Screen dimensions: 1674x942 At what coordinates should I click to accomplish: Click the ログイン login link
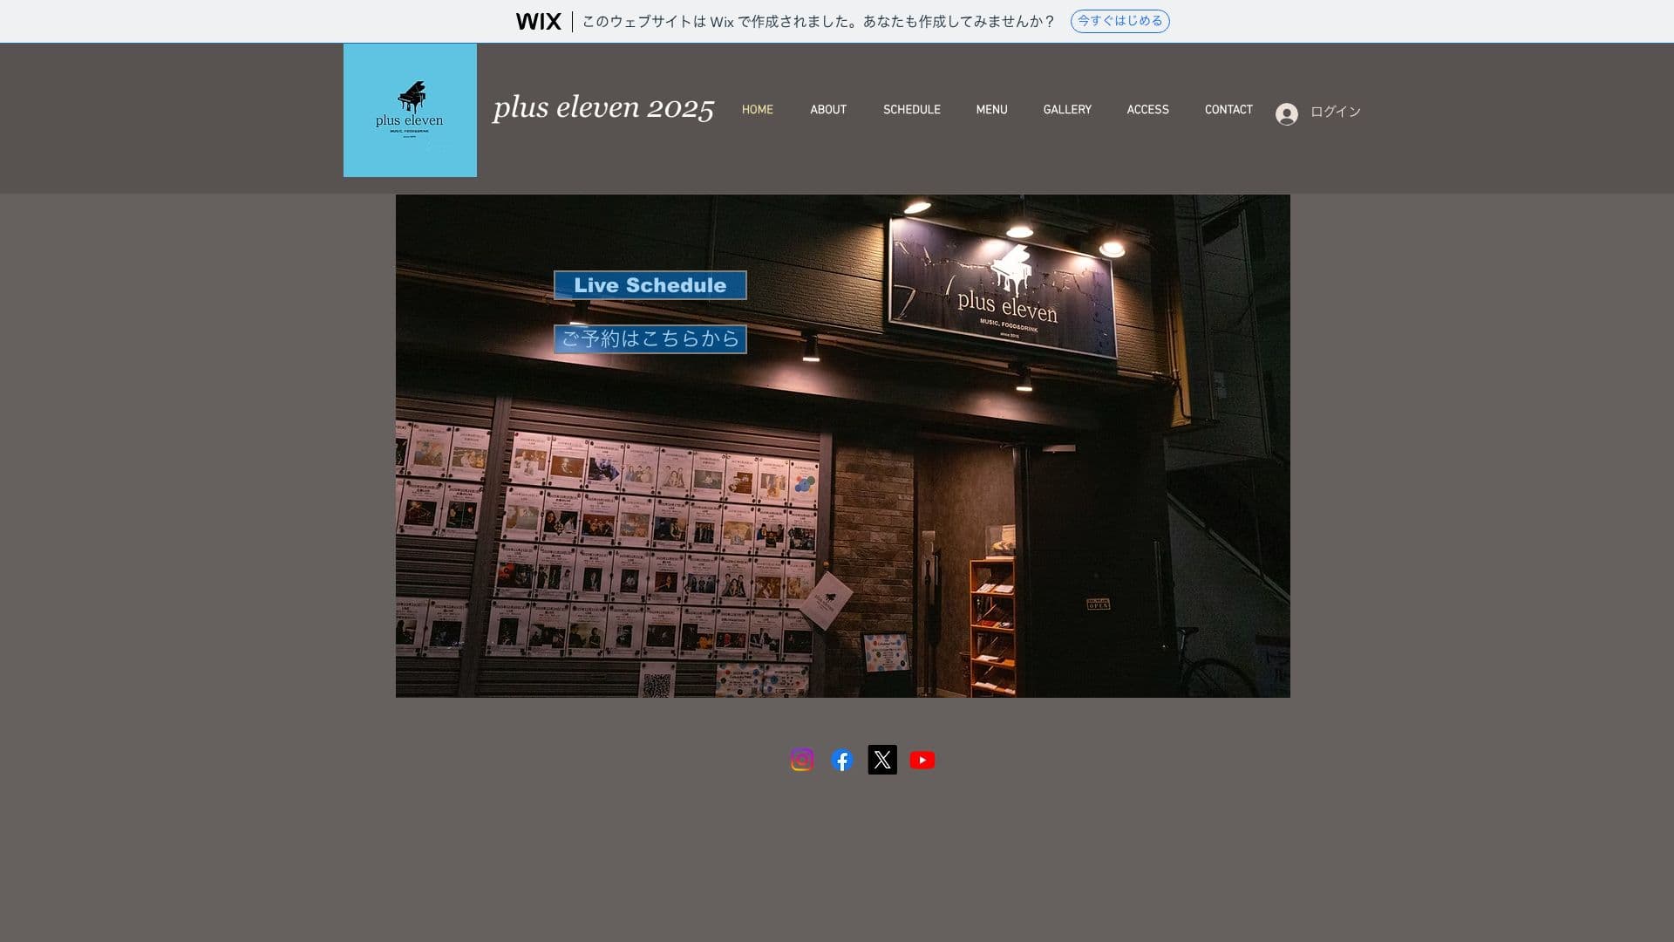click(1335, 112)
